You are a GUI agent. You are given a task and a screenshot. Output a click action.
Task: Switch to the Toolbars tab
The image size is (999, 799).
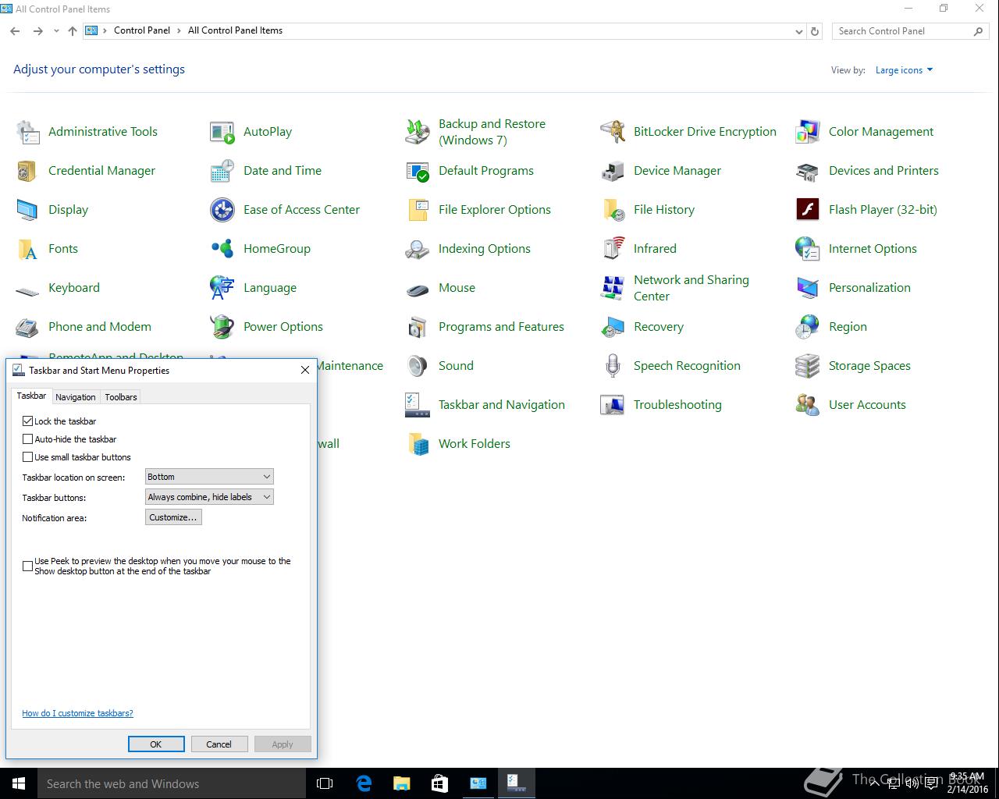point(121,397)
